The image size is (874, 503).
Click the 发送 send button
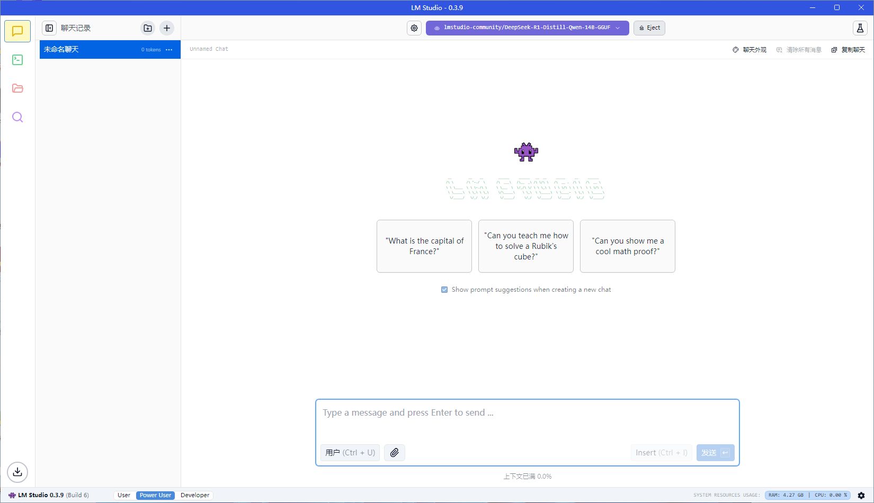pyautogui.click(x=716, y=453)
